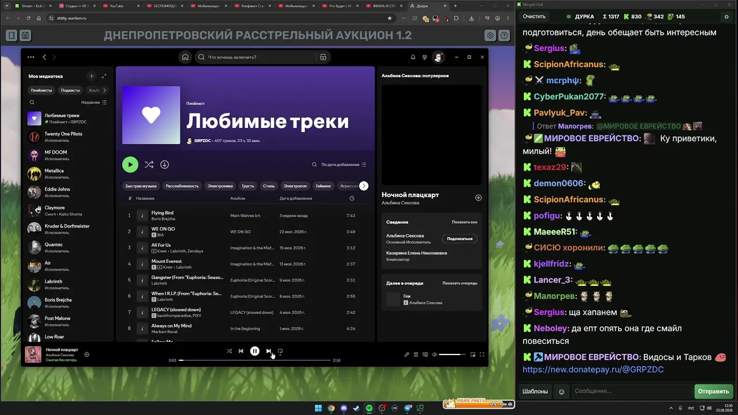Adjust the Spotify volume slider
The height and width of the screenshot is (415, 738).
point(453,354)
